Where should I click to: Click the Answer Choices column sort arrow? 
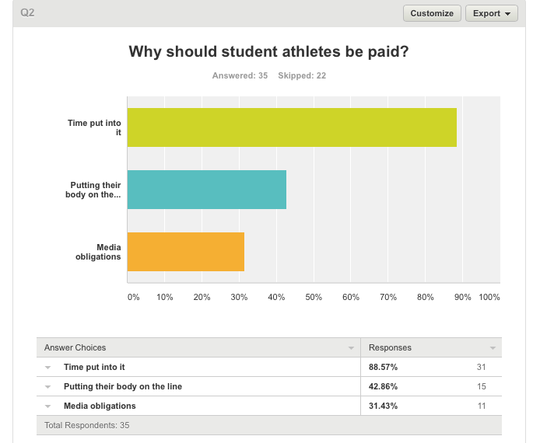tap(349, 348)
